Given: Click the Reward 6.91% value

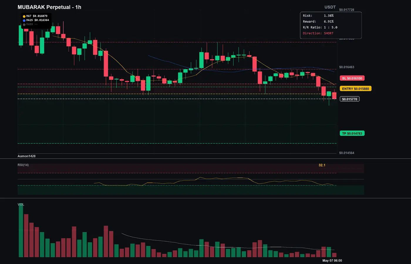Looking at the screenshot, I should (x=329, y=21).
